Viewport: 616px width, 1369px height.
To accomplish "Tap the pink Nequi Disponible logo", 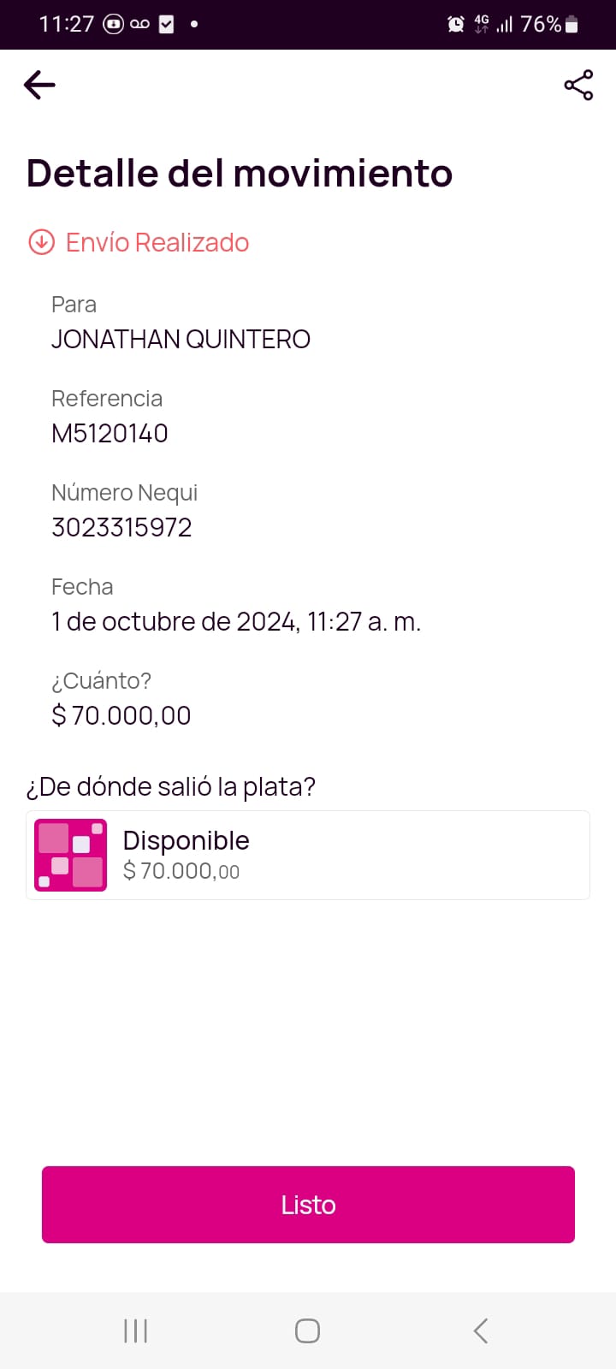I will pos(70,855).
